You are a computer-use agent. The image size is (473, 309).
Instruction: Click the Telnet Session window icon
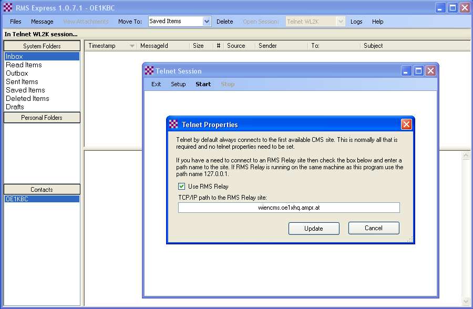point(149,70)
